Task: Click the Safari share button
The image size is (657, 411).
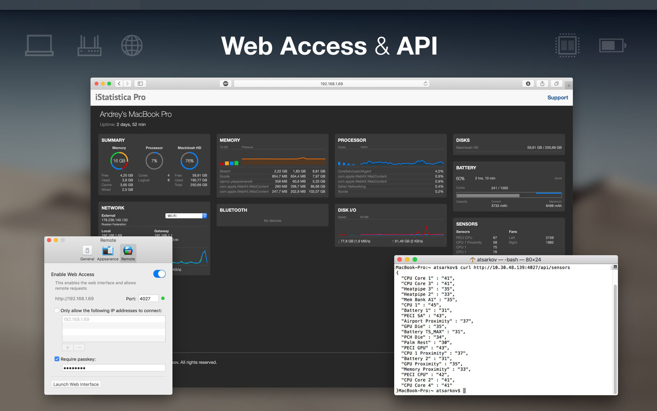Action: [x=542, y=83]
